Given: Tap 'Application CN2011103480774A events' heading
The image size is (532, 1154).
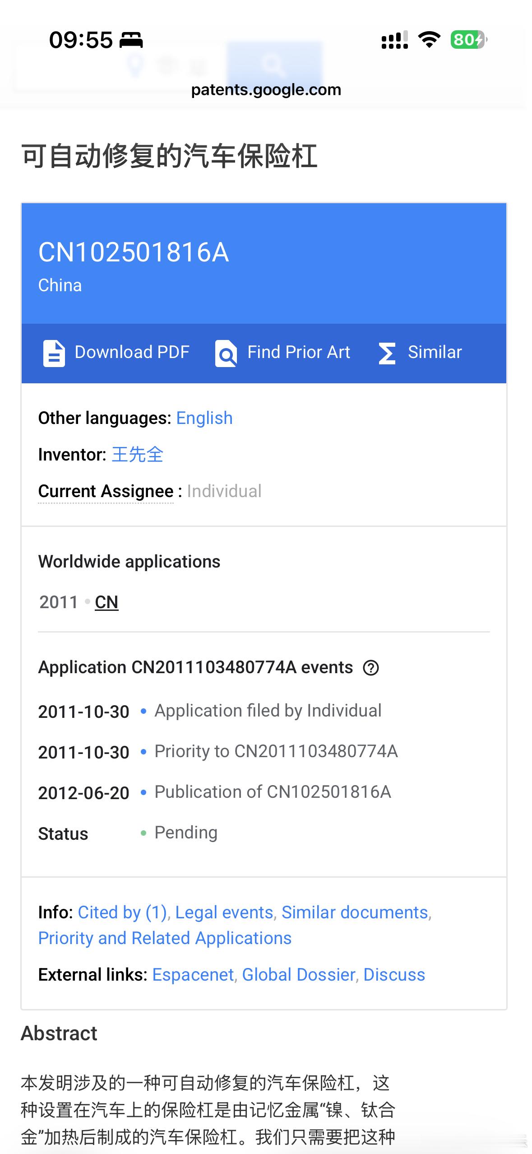Looking at the screenshot, I should (x=195, y=667).
